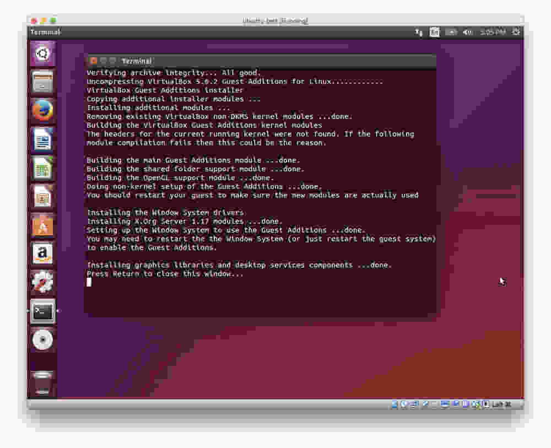Viewport: 551px width, 448px height.
Task: Open the network indicator in top panel
Action: tap(418, 33)
